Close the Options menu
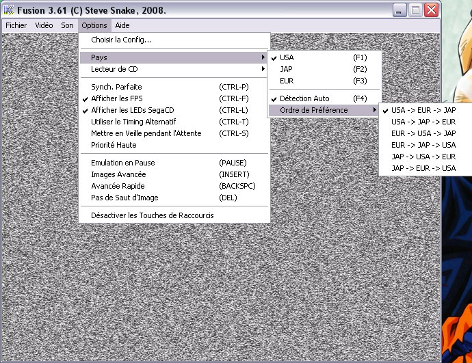472x363 pixels. coord(94,25)
